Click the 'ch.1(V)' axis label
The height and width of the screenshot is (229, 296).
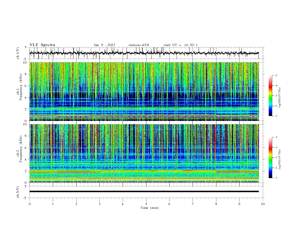18,53
